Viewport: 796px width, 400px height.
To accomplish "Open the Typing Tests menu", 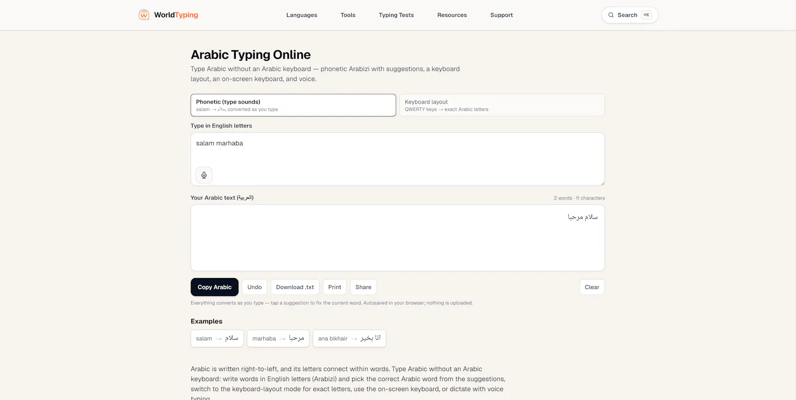I will coord(396,15).
